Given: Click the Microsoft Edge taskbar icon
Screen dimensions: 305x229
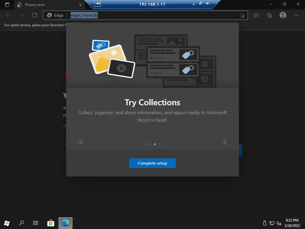Looking at the screenshot, I should click(x=65, y=223).
